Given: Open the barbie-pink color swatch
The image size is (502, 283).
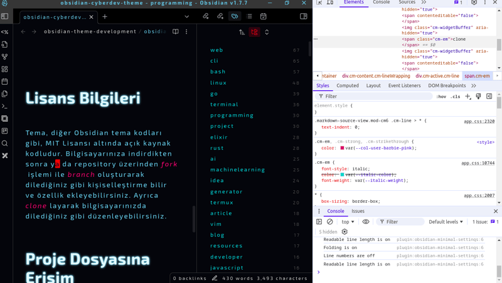Looking at the screenshot, I should (x=342, y=148).
